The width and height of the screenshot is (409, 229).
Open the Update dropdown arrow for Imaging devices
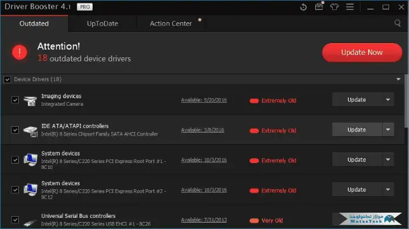pyautogui.click(x=388, y=100)
